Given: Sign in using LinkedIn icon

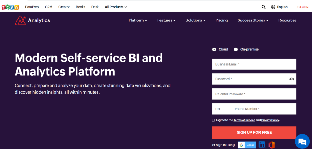Looking at the screenshot, I should (x=262, y=144).
